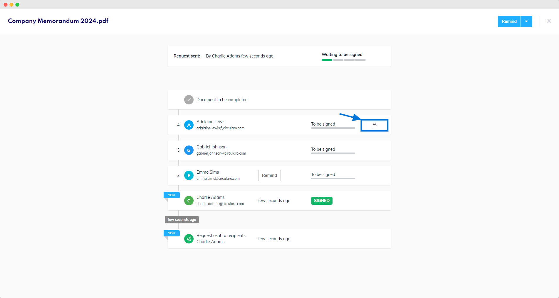Expand the Remind dropdown arrow
Viewport: 559px width, 298px height.
(526, 21)
